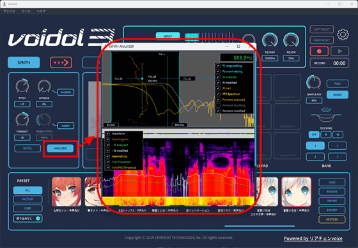Open settings via the gear icon

[343, 34]
